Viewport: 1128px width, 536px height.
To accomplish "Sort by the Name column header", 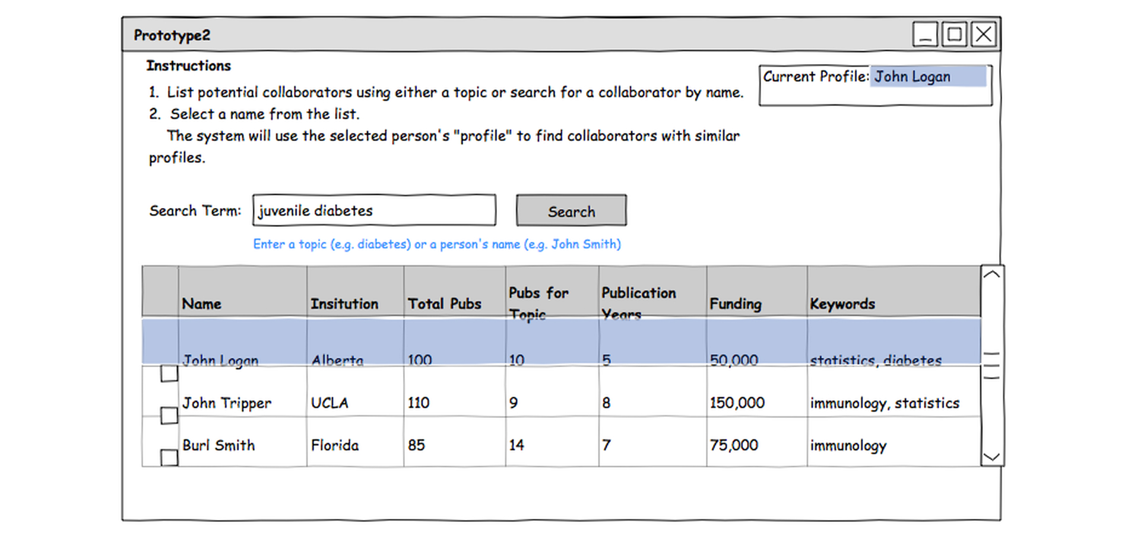I will click(202, 304).
